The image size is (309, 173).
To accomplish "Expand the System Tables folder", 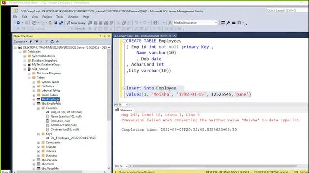I will [x=34, y=82].
